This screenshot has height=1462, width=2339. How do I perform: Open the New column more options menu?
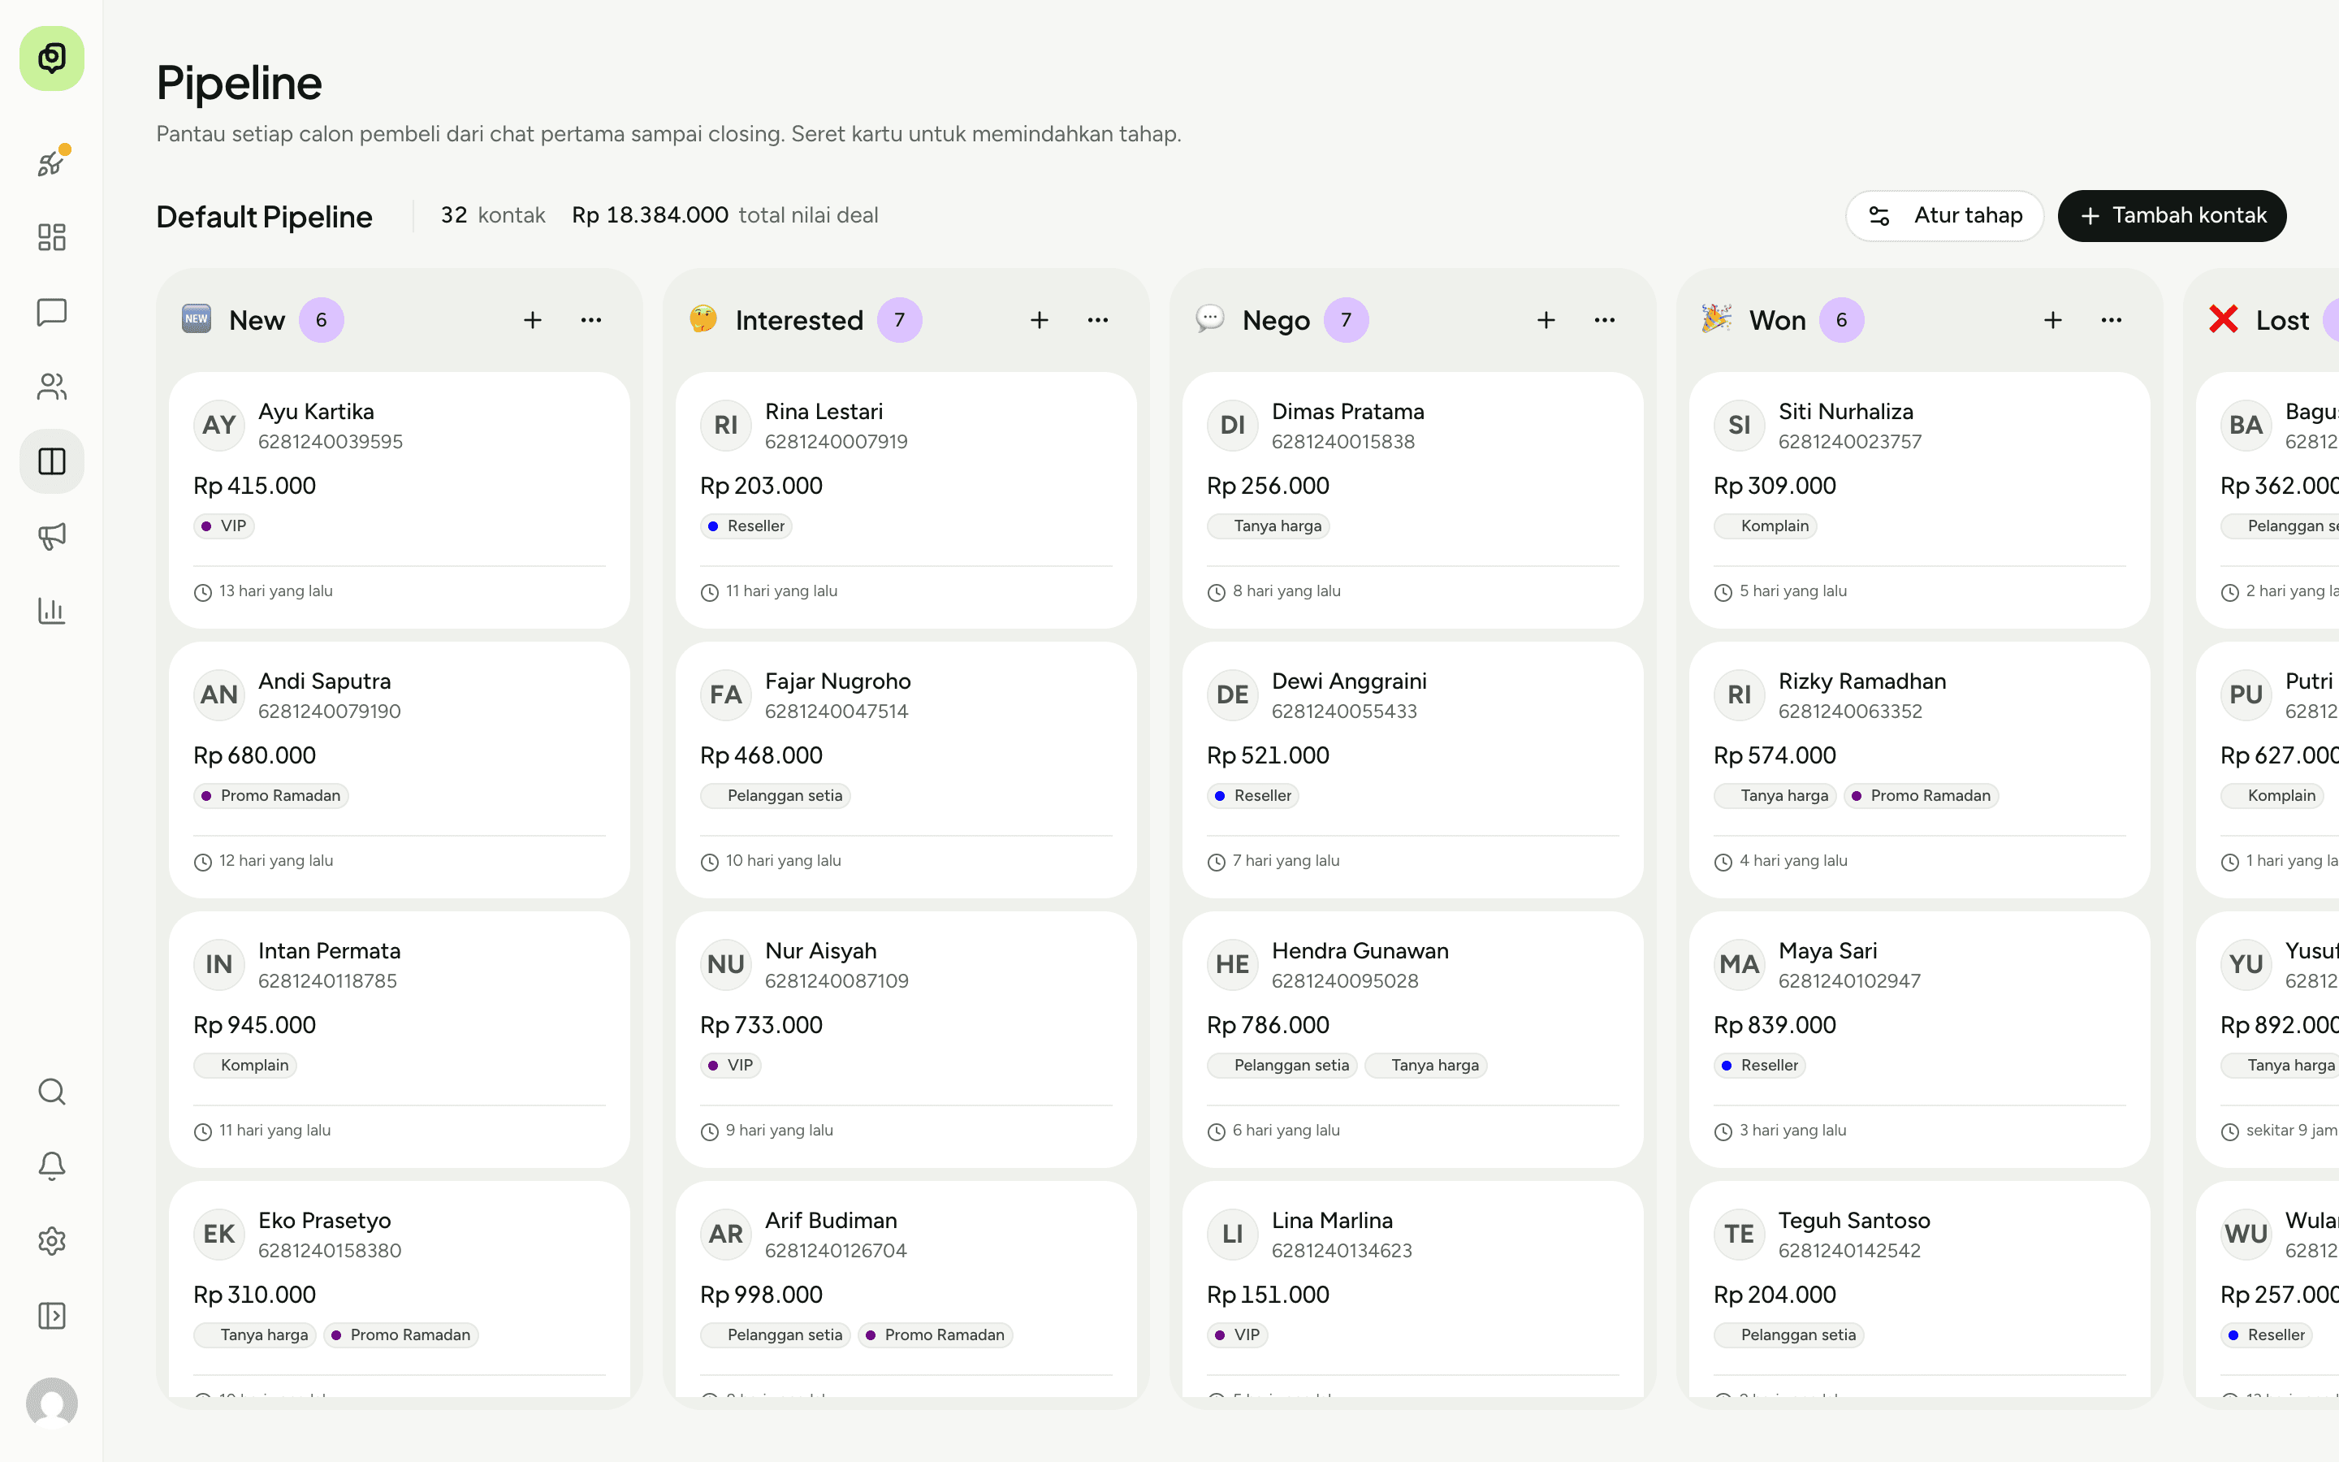tap(591, 320)
